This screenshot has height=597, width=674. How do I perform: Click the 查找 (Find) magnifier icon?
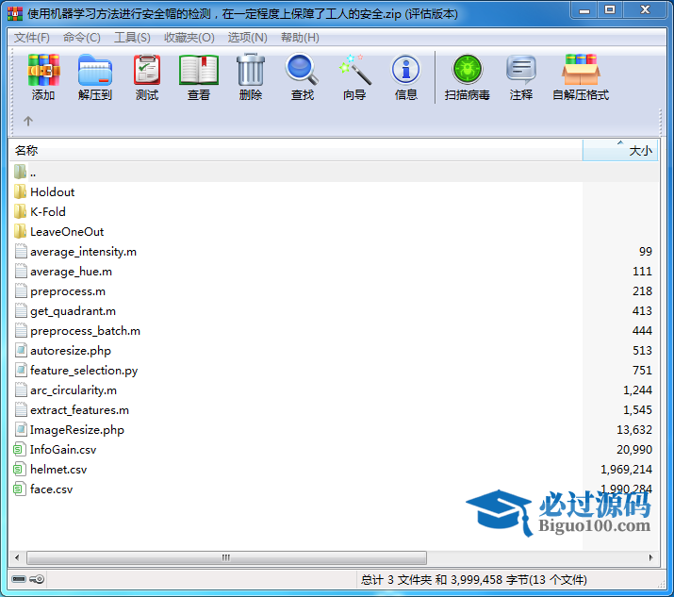click(x=303, y=69)
